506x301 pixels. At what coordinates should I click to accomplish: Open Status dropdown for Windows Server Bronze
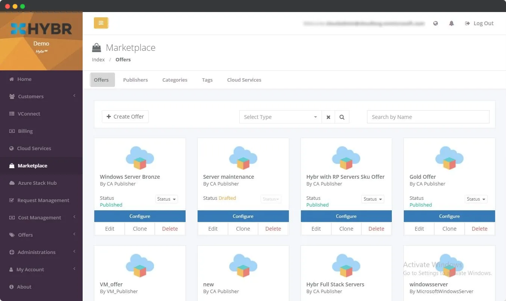tap(166, 199)
